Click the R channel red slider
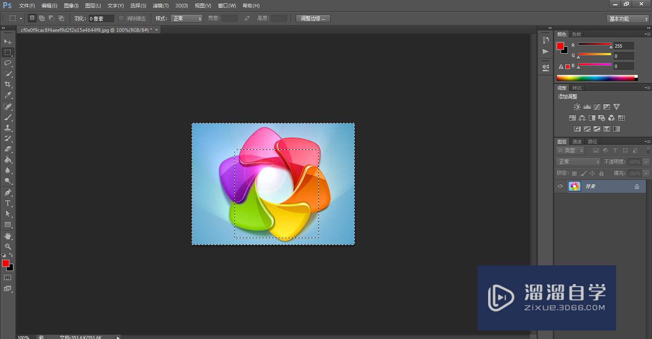 (x=595, y=44)
